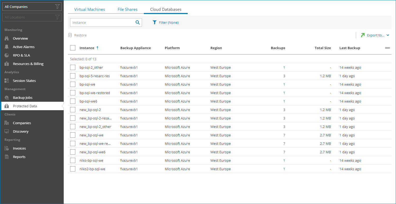Image resolution: width=396 pixels, height=204 pixels.
Task: Toggle the select-all header checkbox
Action: click(73, 48)
